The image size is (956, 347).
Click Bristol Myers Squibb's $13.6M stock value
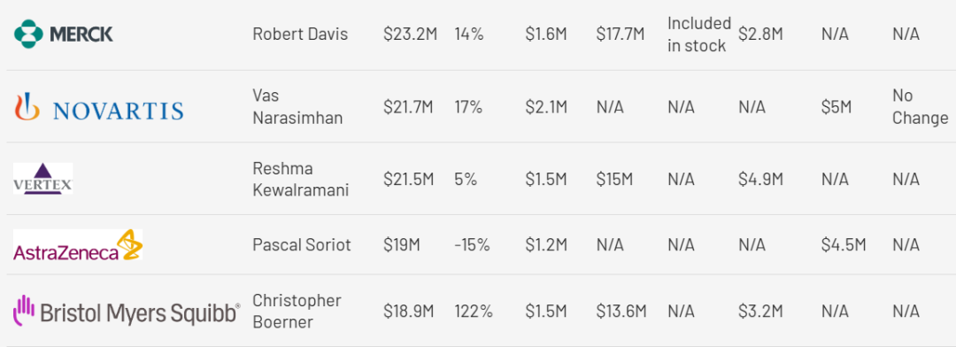[621, 312]
